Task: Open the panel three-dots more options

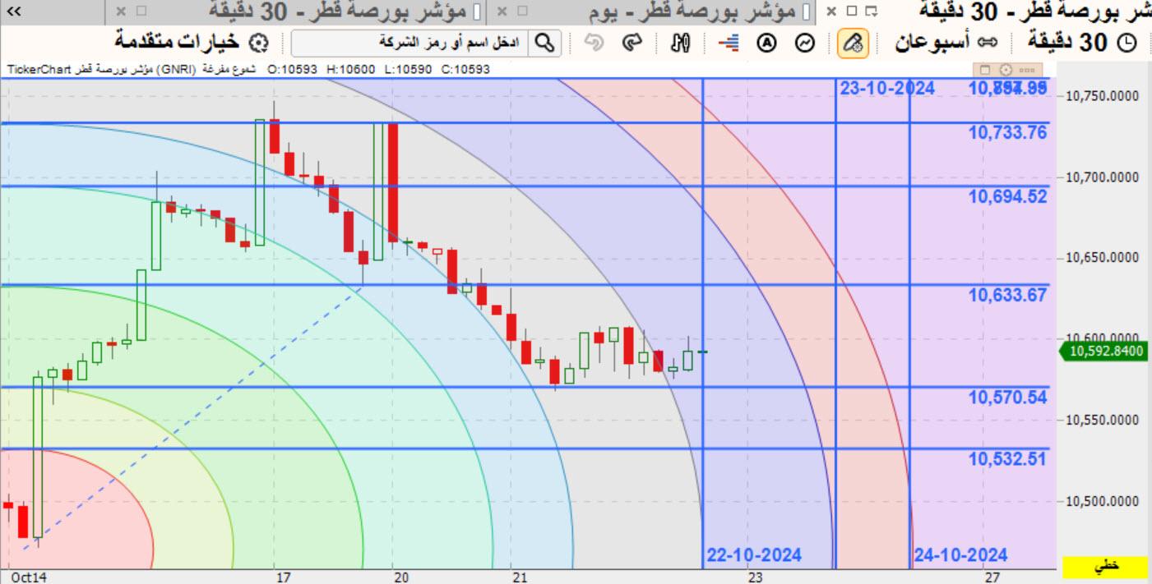Action: (1025, 70)
